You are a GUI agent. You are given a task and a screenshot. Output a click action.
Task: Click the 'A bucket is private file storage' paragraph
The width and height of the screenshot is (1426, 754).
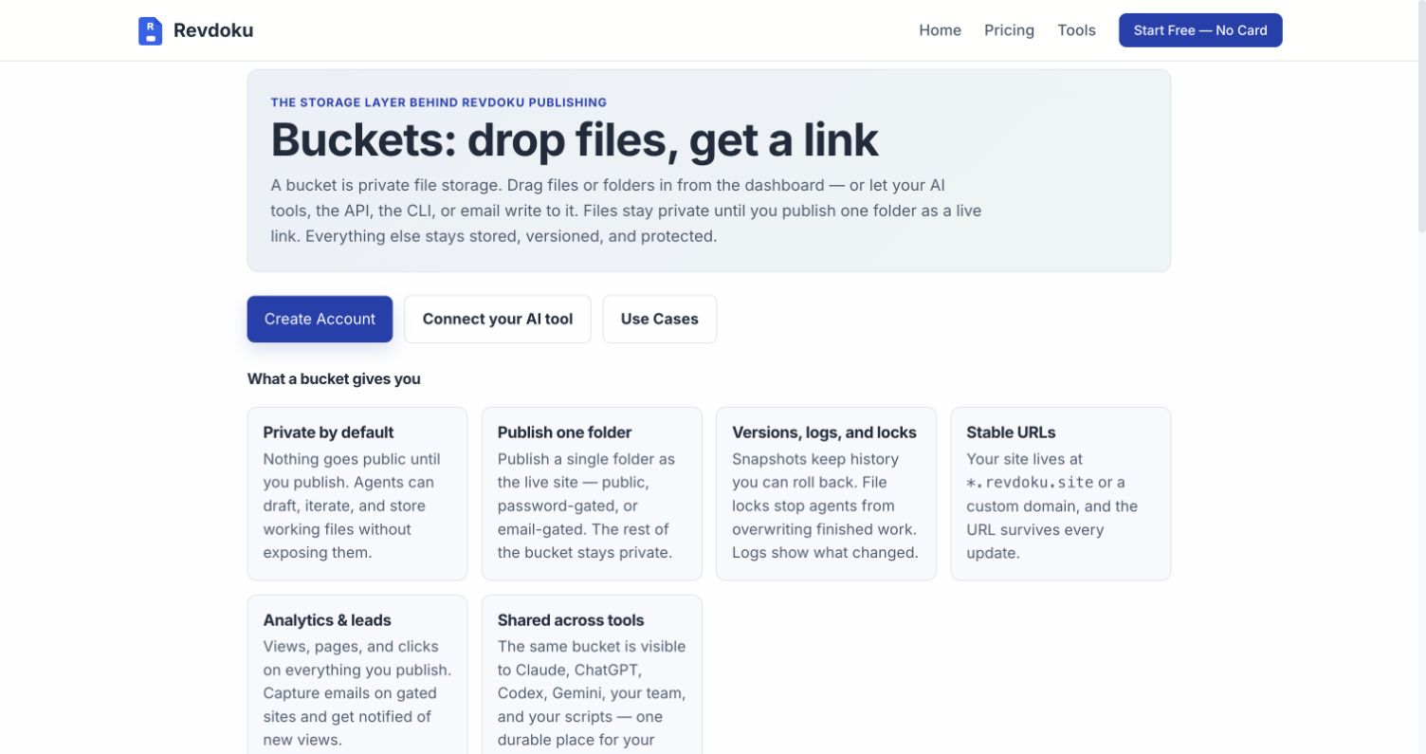[x=626, y=211]
